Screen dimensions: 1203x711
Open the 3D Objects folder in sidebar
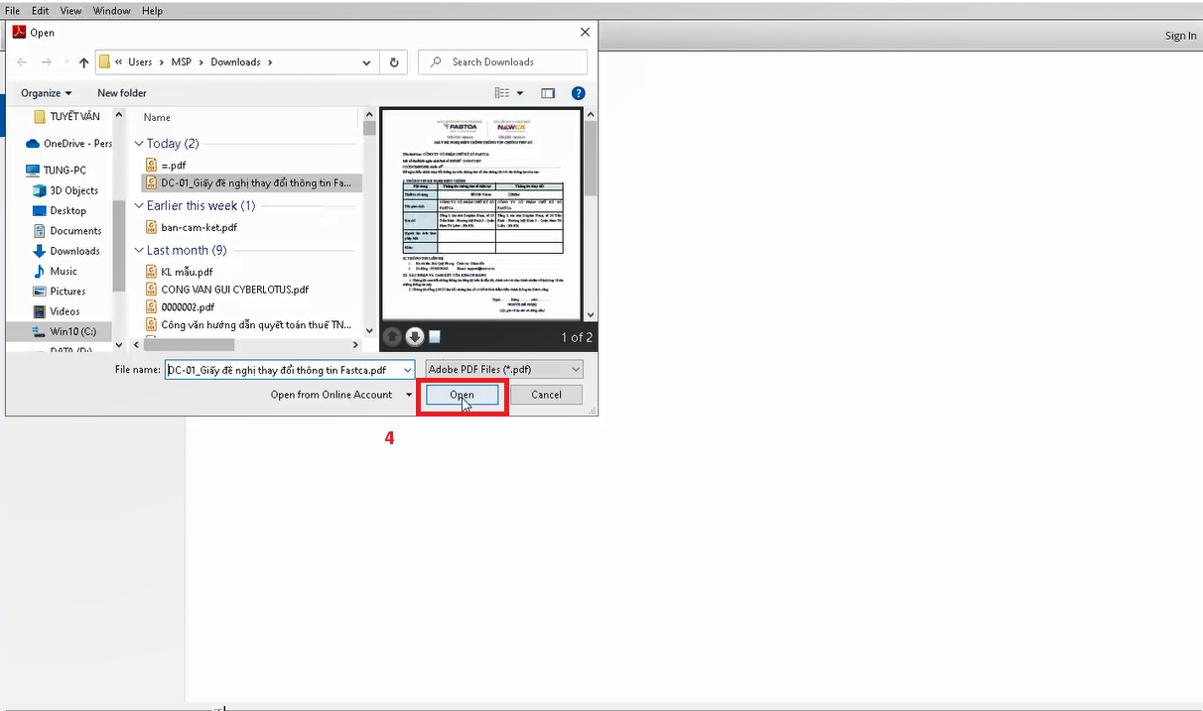73,190
